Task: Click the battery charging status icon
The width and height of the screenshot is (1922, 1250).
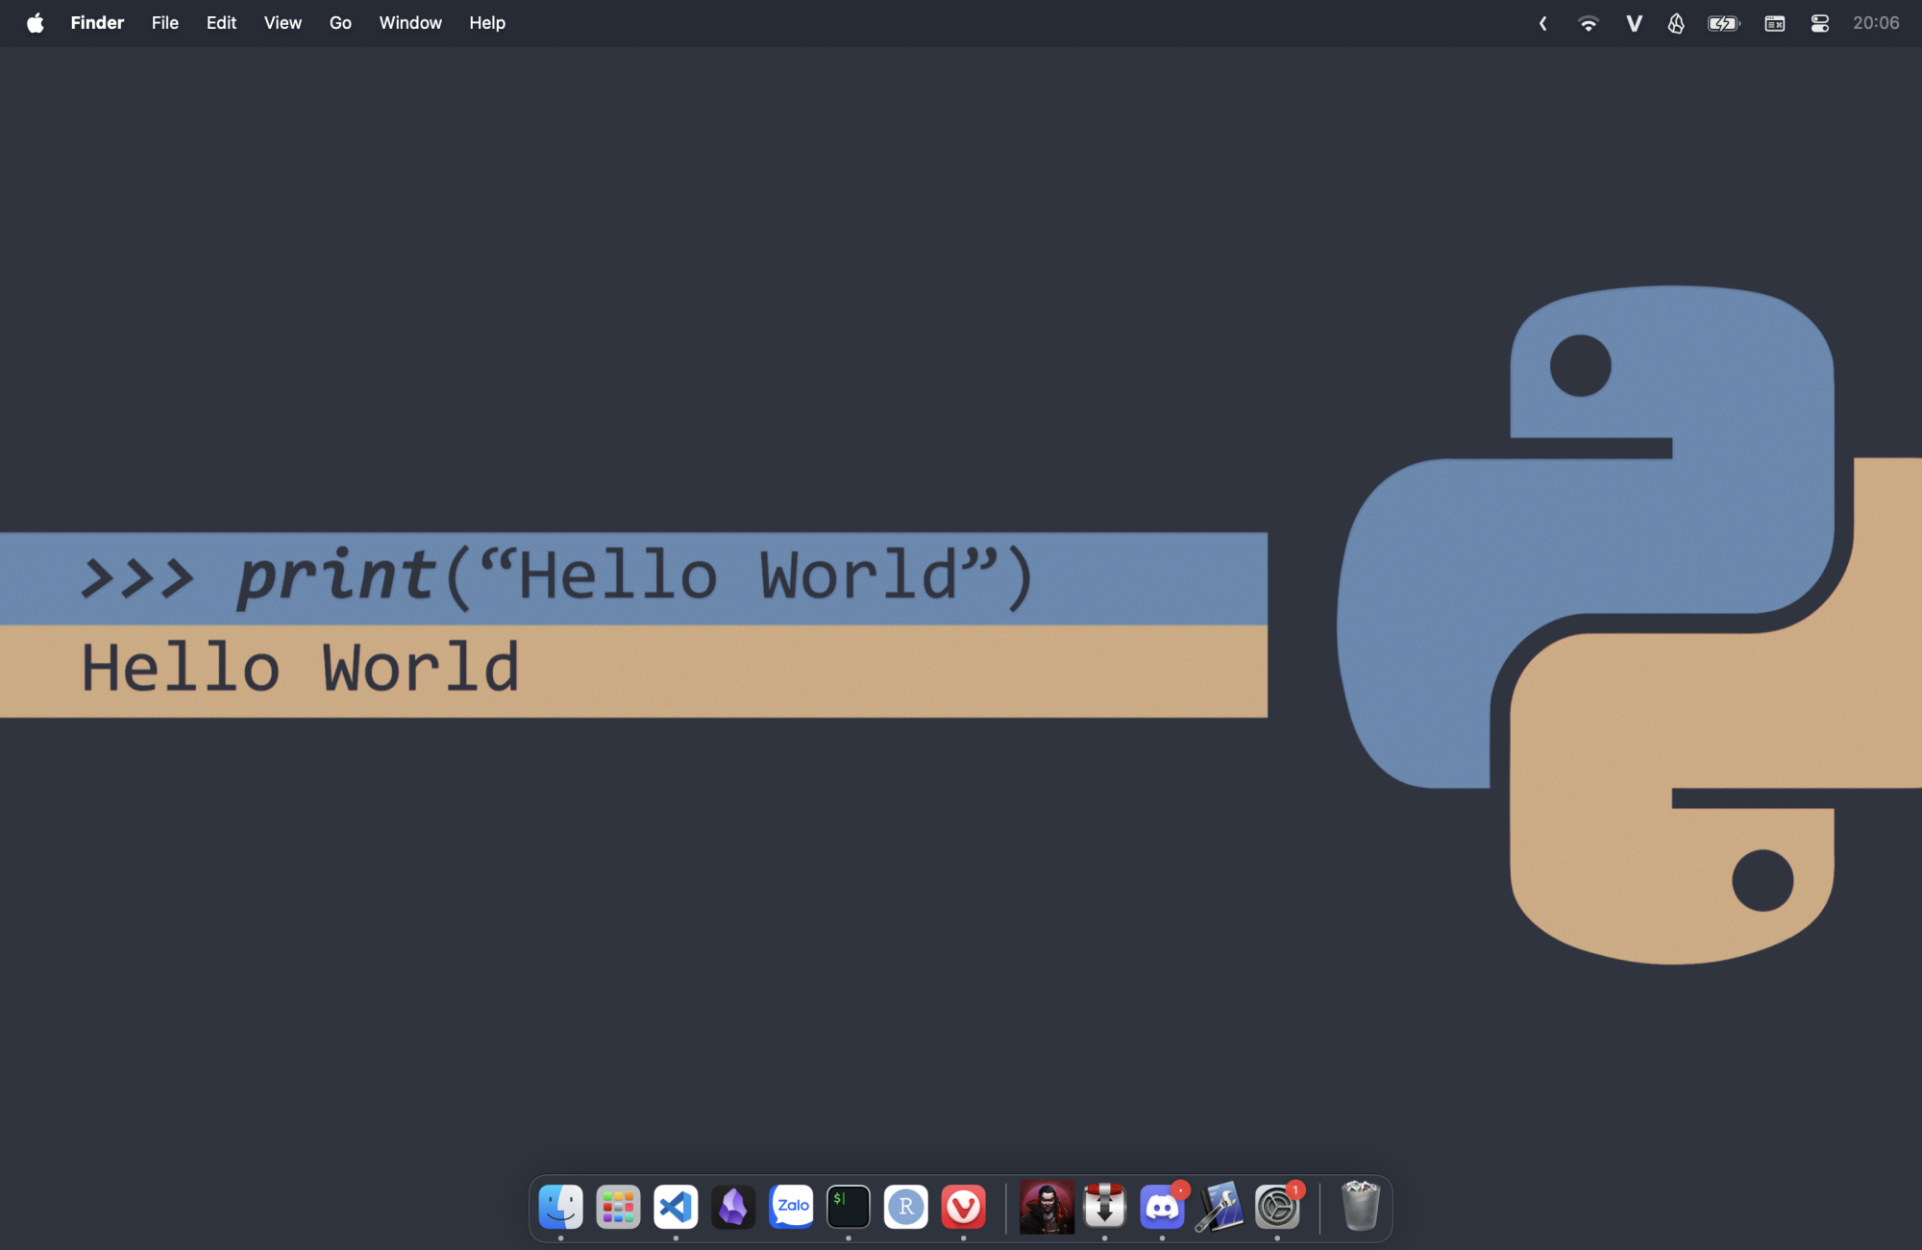Action: 1723,23
